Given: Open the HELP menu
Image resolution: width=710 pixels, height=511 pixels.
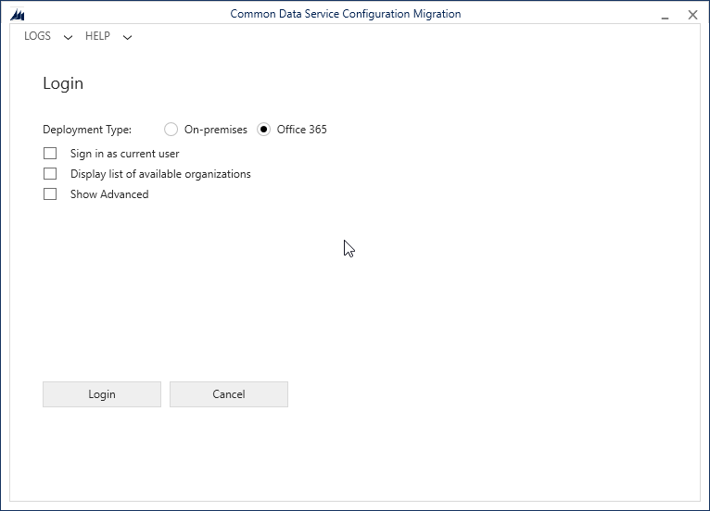Looking at the screenshot, I should (x=97, y=36).
